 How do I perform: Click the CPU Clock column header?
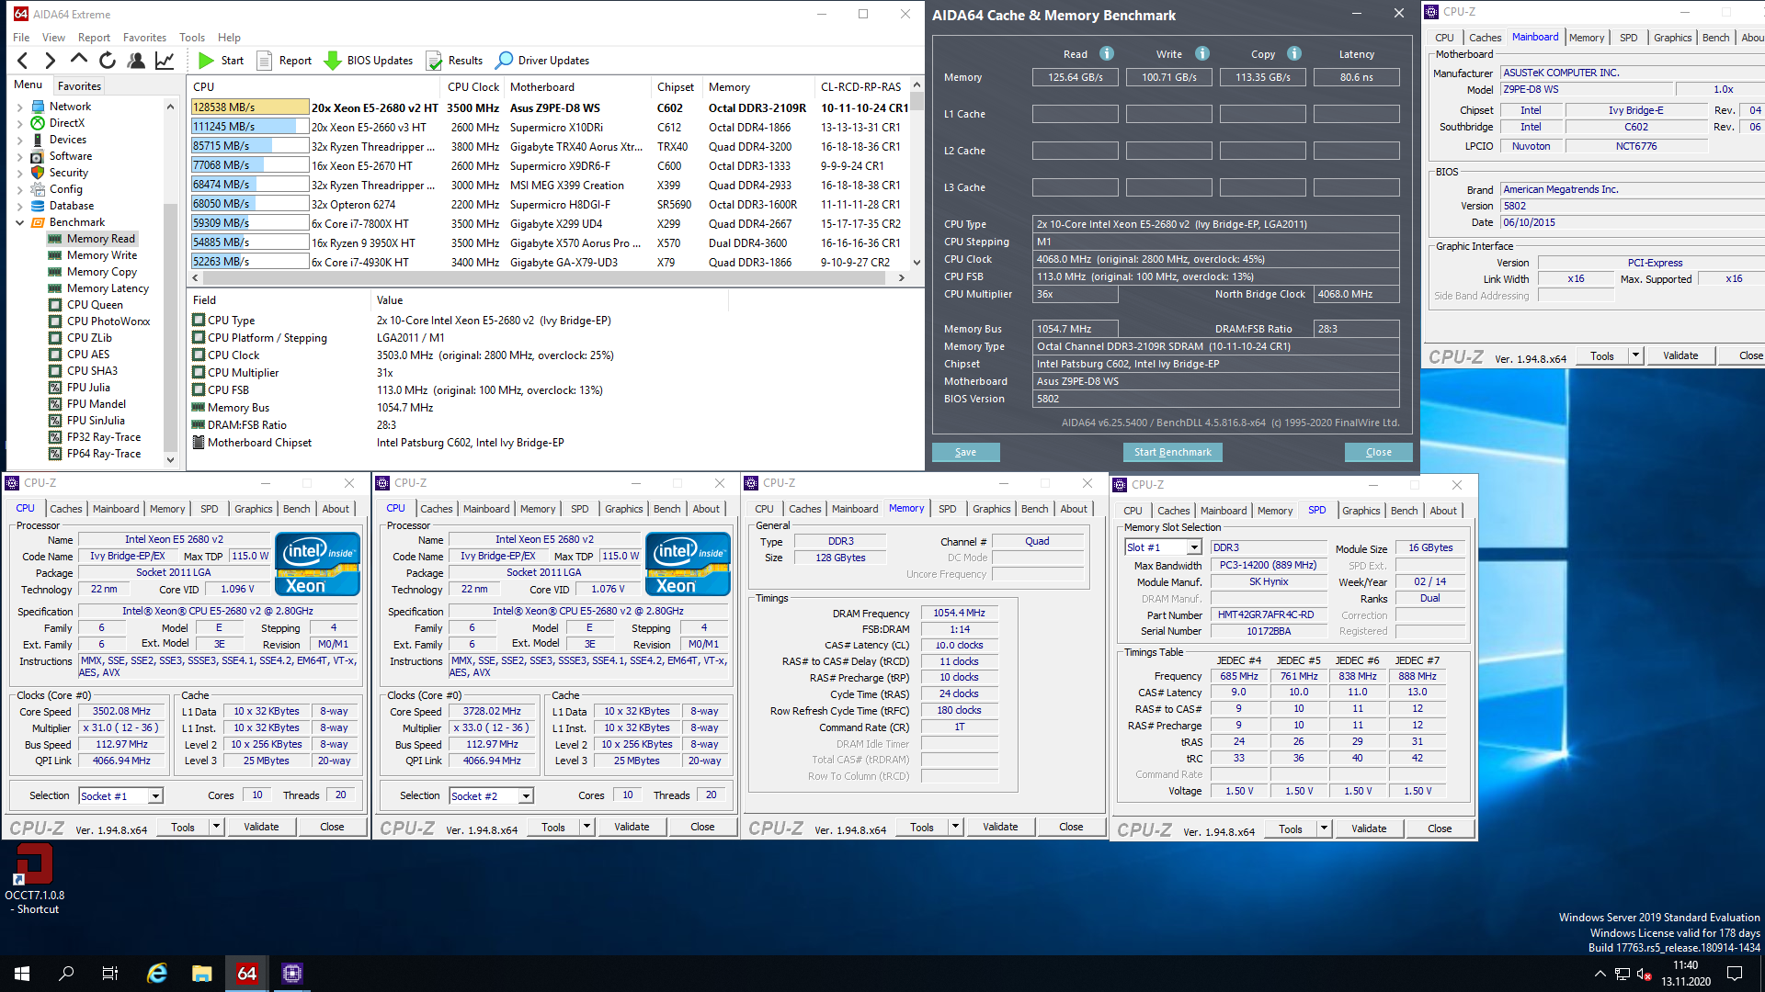473,87
